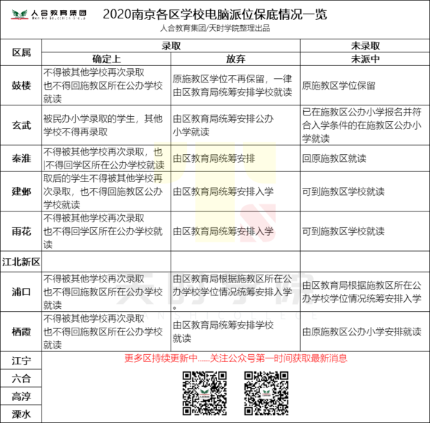Select the 栖霞 row label

point(21,332)
